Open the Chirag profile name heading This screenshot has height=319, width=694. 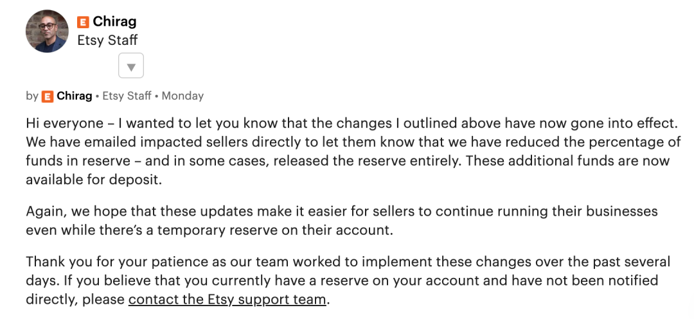tap(114, 21)
